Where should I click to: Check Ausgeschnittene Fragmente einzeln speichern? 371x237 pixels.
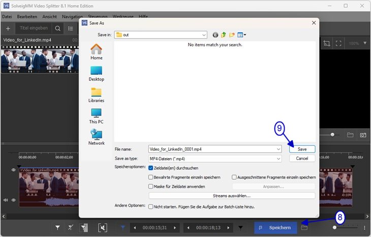(234, 177)
